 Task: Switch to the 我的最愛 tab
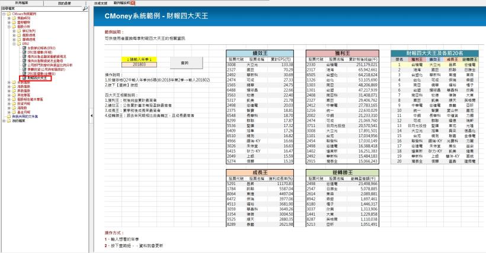(x=65, y=3)
